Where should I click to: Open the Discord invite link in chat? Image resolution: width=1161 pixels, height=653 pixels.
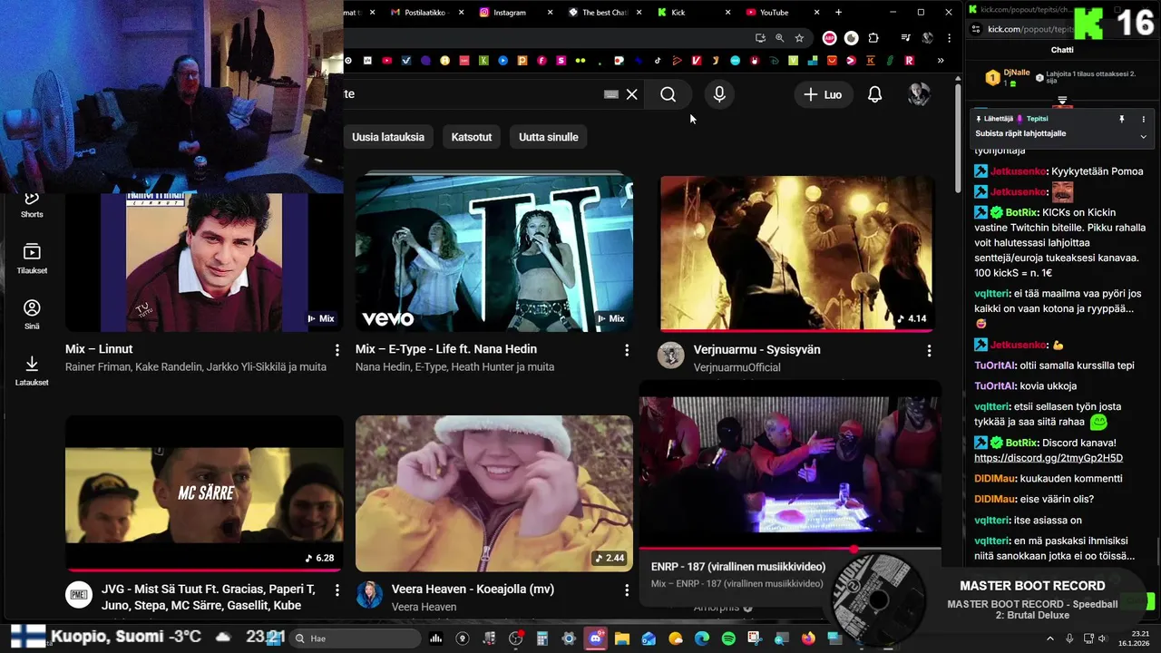pyautogui.click(x=1049, y=458)
